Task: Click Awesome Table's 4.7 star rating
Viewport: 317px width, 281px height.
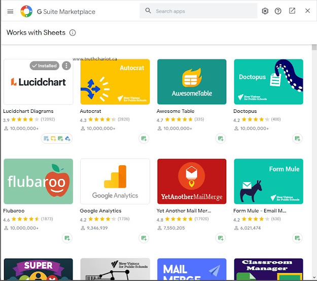Action: pos(179,119)
